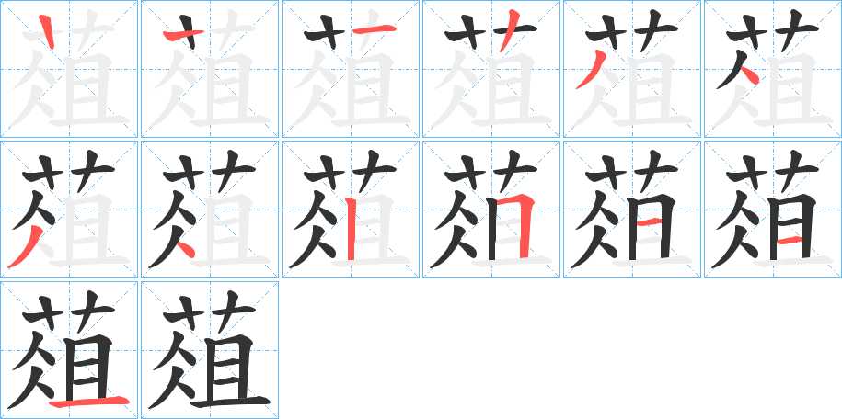
Task: Choose the third stroke step frame
Action: point(351,69)
